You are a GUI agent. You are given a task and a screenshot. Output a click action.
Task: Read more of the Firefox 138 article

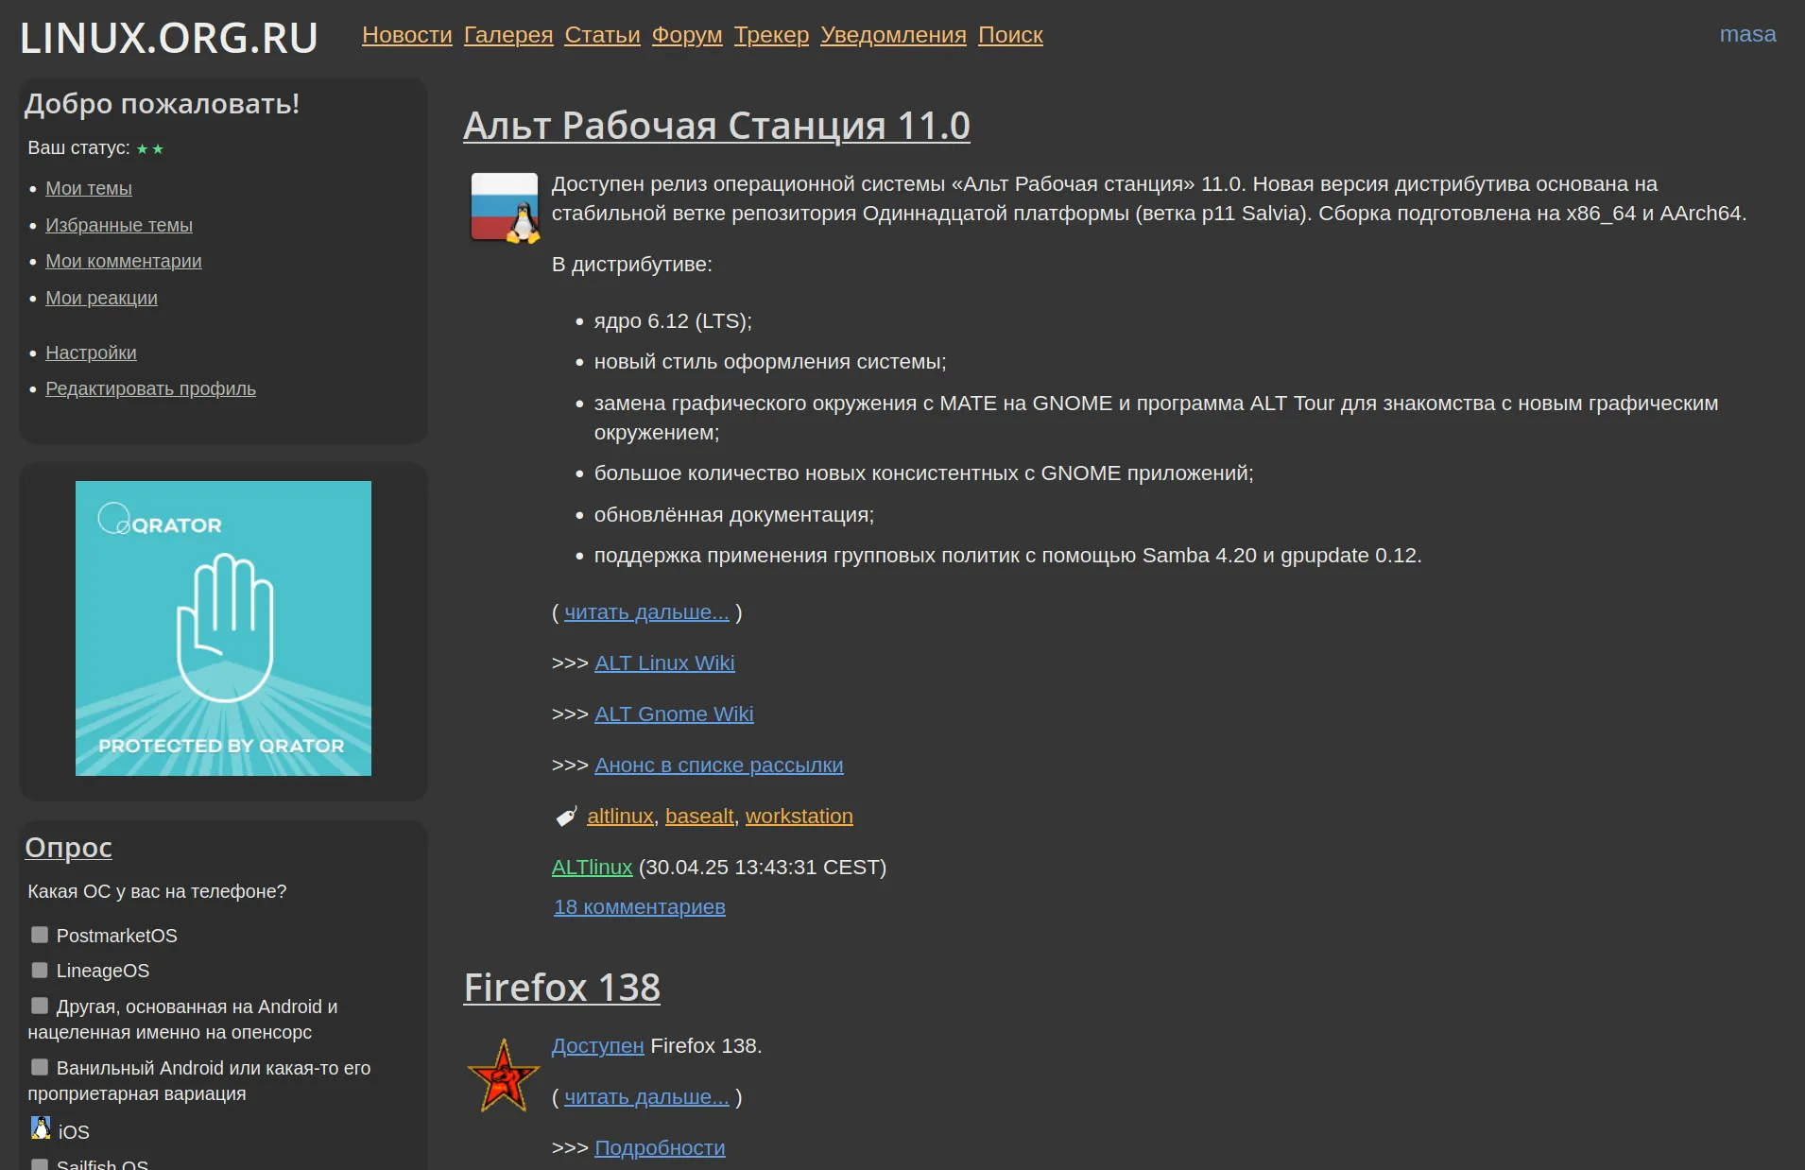(x=647, y=1097)
